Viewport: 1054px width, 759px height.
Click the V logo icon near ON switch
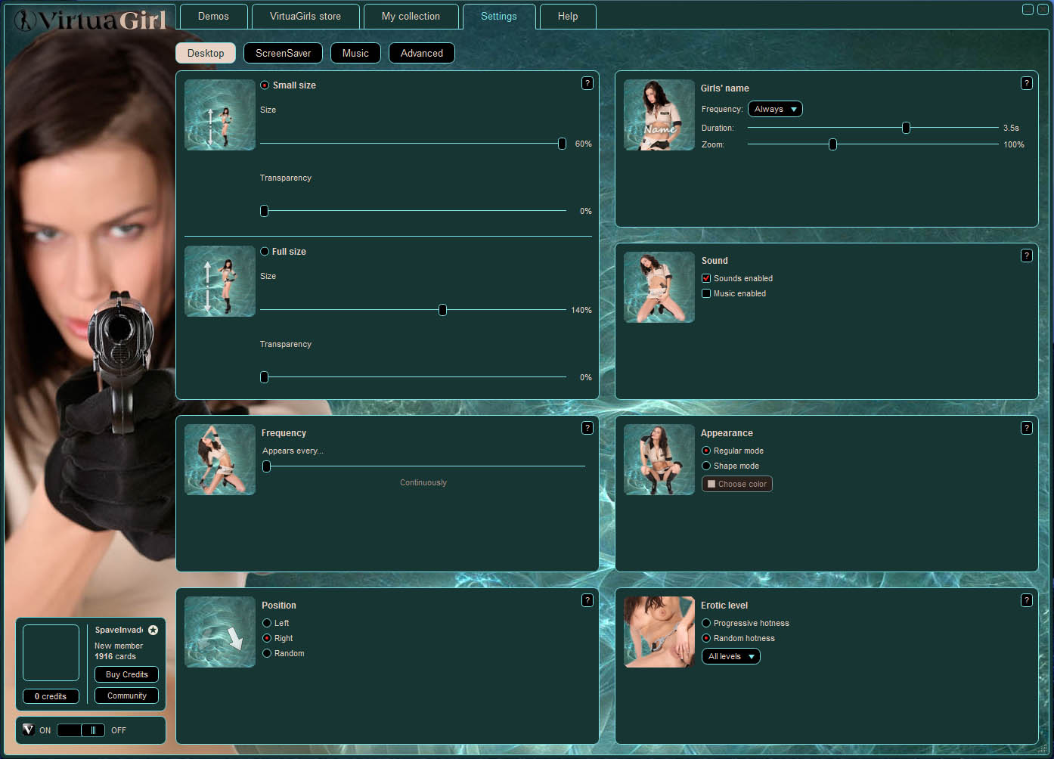[29, 730]
